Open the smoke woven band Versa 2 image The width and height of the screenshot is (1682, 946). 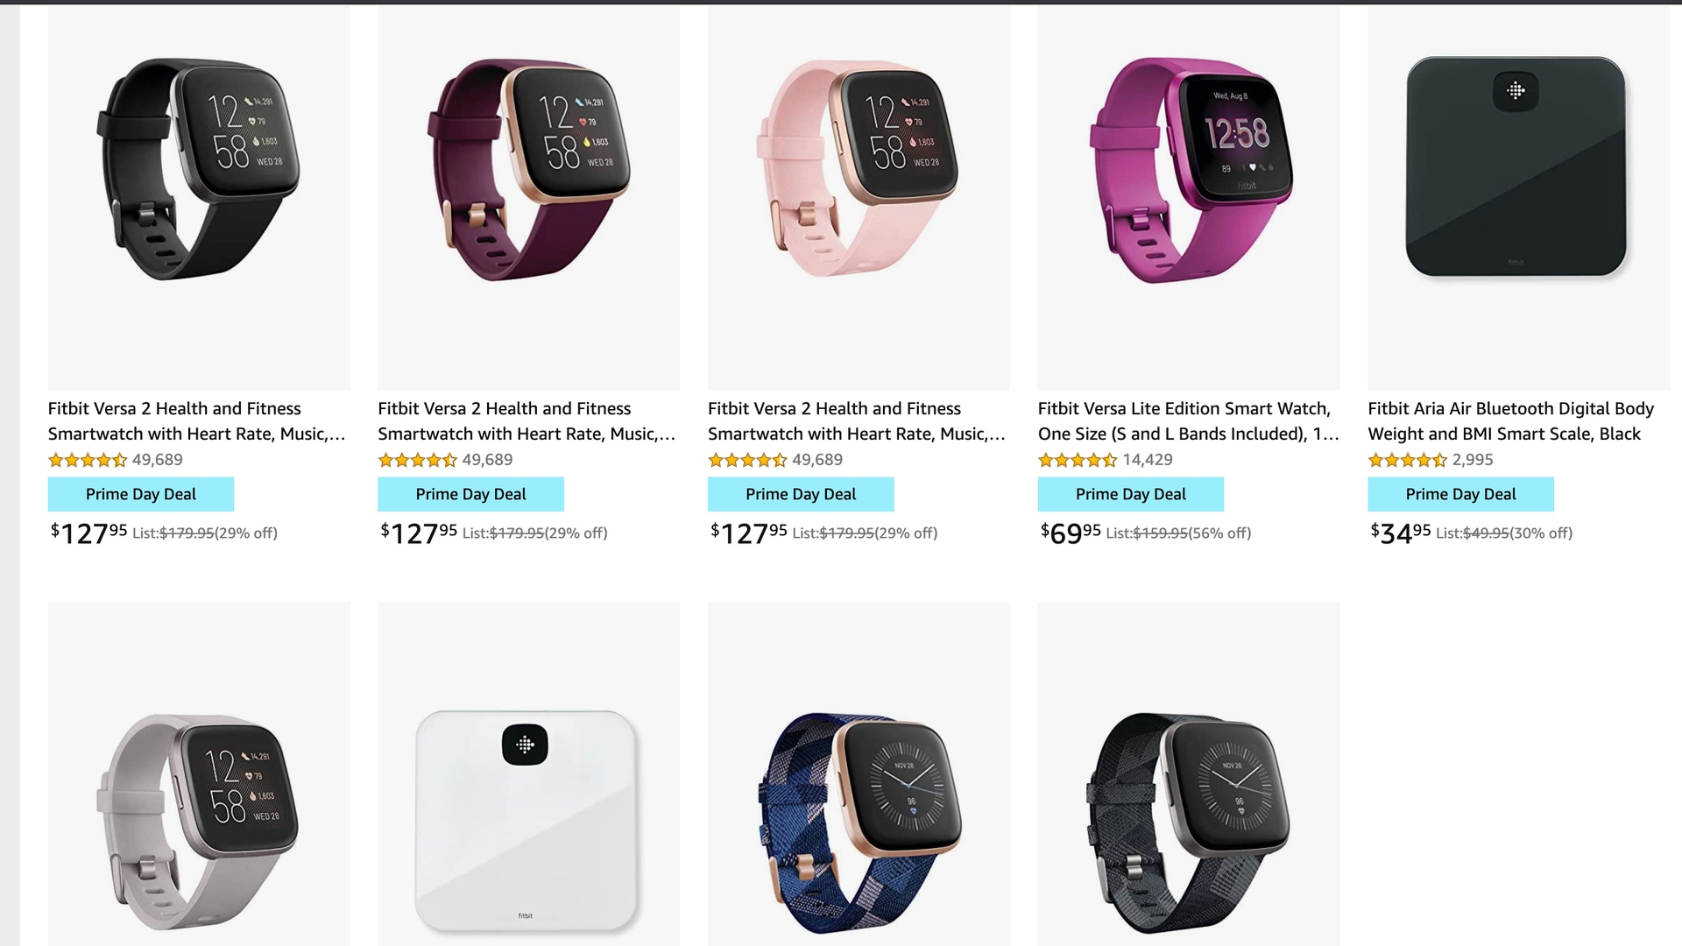pyautogui.click(x=1189, y=773)
